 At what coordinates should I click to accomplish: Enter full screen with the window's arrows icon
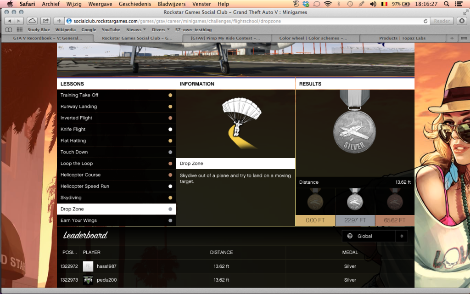465,12
